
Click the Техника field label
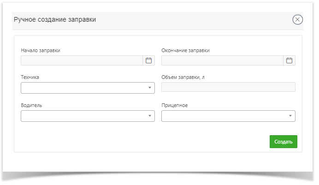(x=30, y=77)
